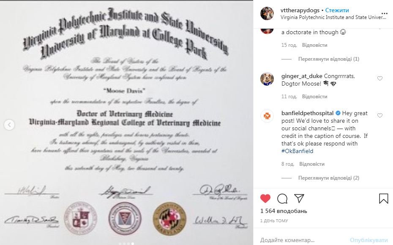Viewport: 393px width, 245px height.
Task: Expand replies with Переглянути відповіді (2)
Action: pos(329,178)
